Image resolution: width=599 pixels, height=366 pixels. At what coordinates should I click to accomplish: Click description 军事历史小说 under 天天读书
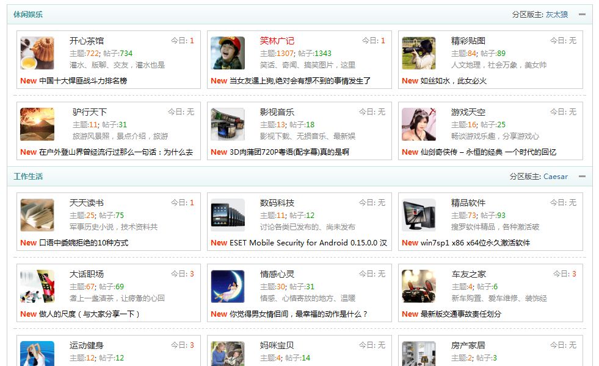click(x=114, y=227)
